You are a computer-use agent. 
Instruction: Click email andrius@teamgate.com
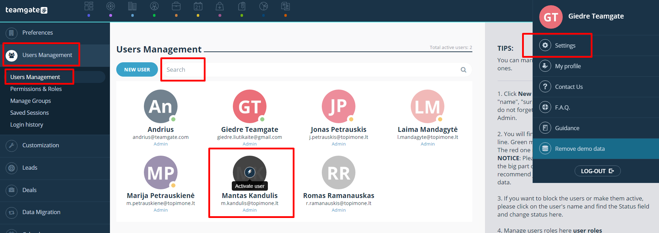pos(161,137)
